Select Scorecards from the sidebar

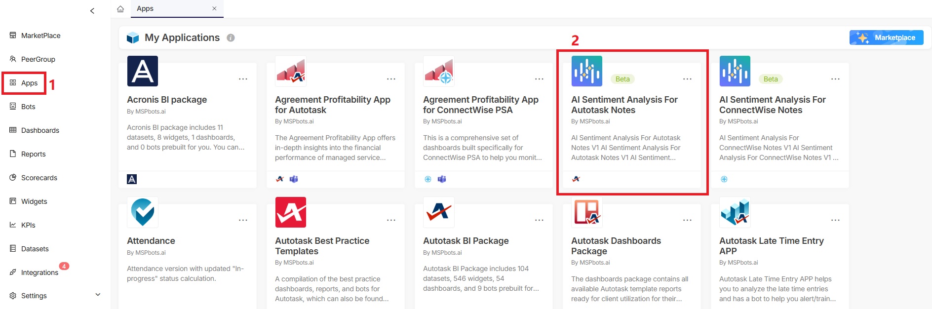(39, 177)
